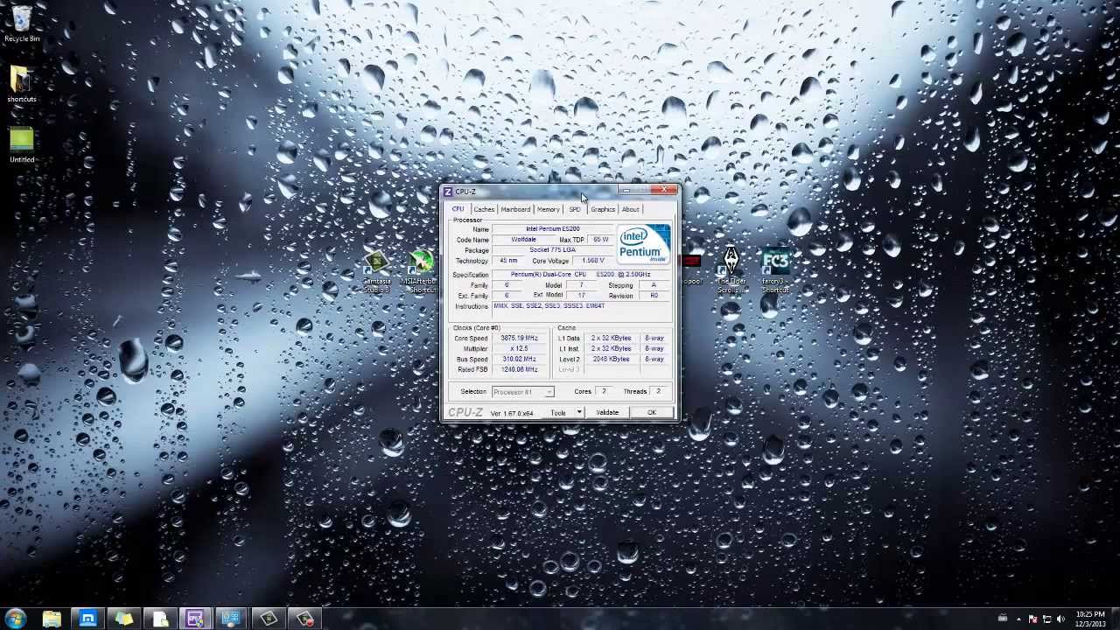Click the Intel Pentium inside logo
This screenshot has width=1120, height=630.
coord(644,244)
